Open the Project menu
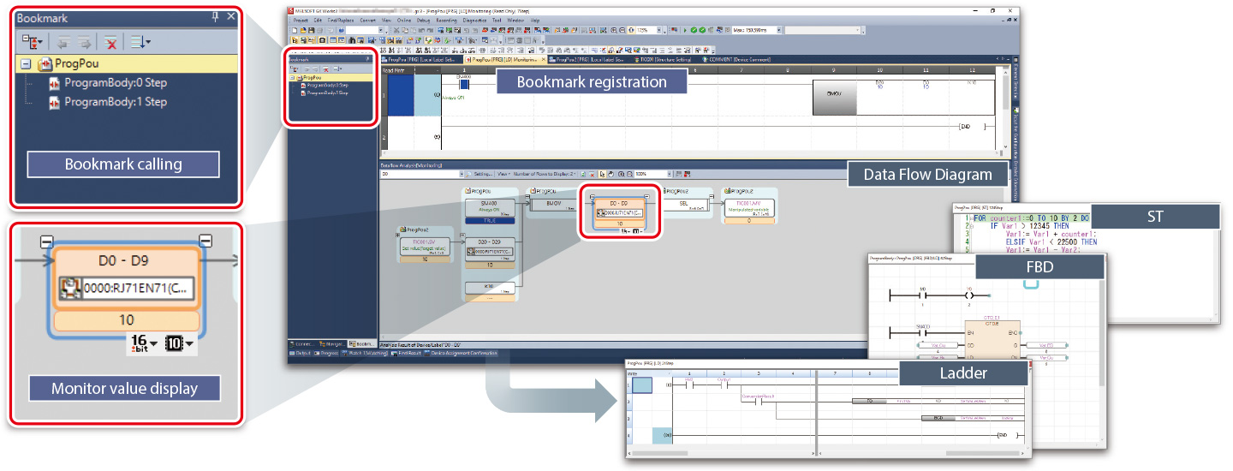 300,20
